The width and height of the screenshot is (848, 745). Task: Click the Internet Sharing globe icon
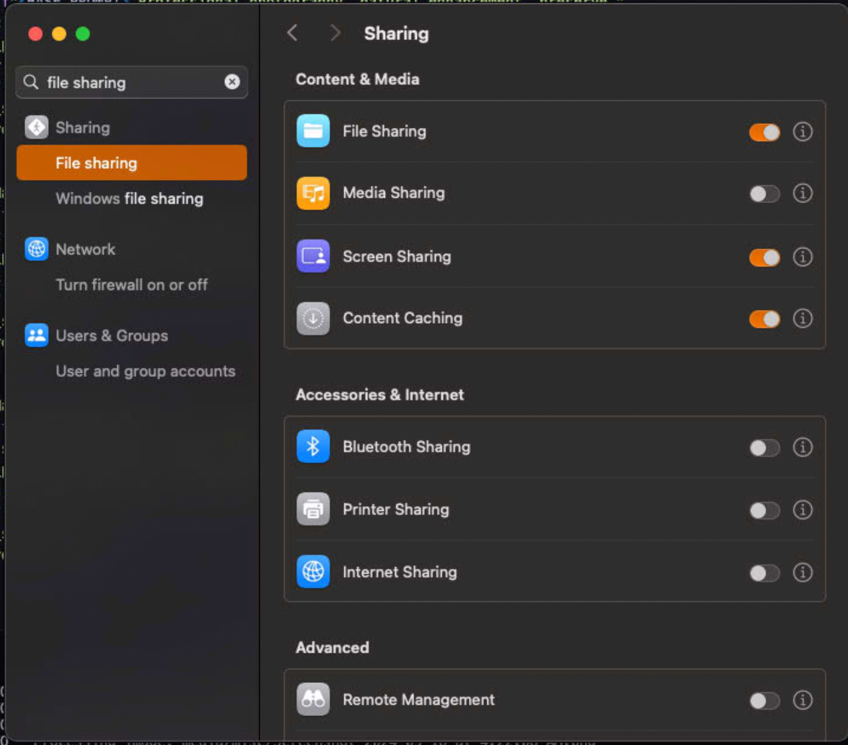coord(313,572)
